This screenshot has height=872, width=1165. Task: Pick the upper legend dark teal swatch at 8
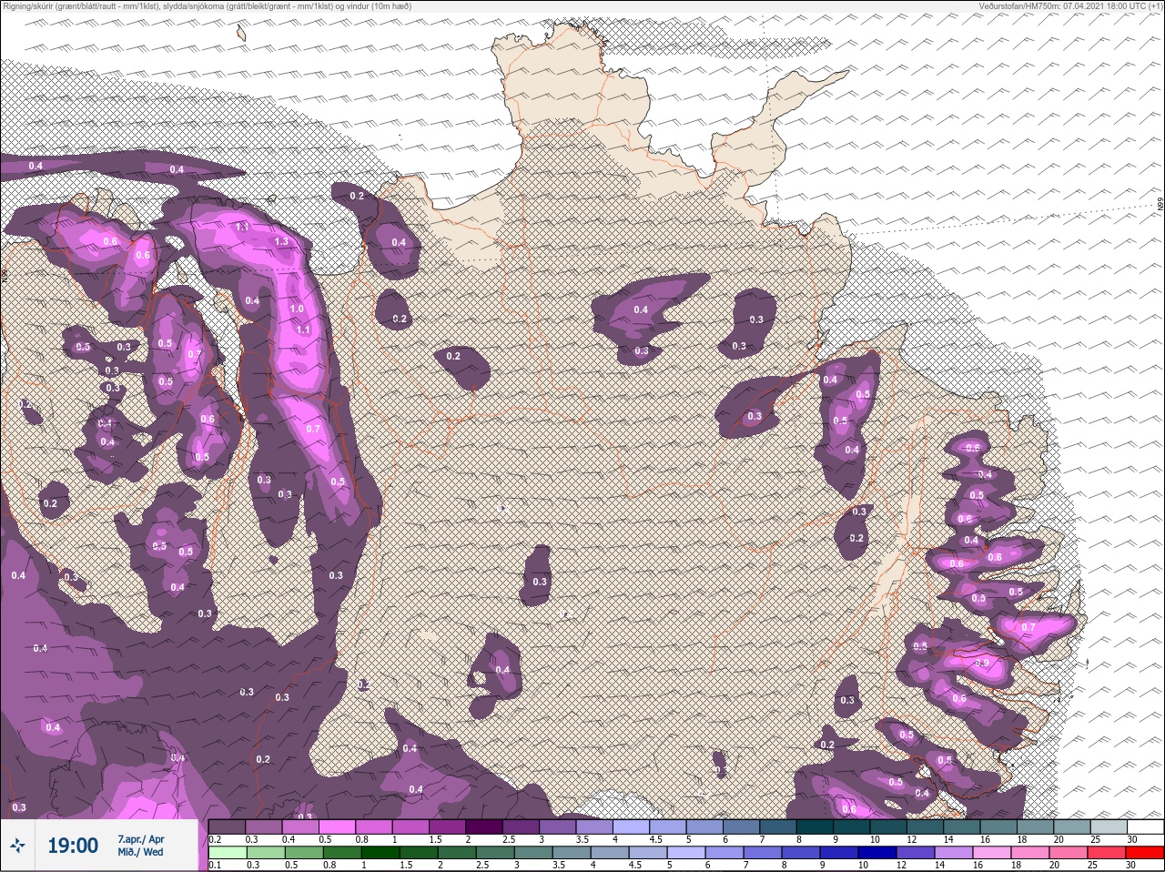(815, 826)
